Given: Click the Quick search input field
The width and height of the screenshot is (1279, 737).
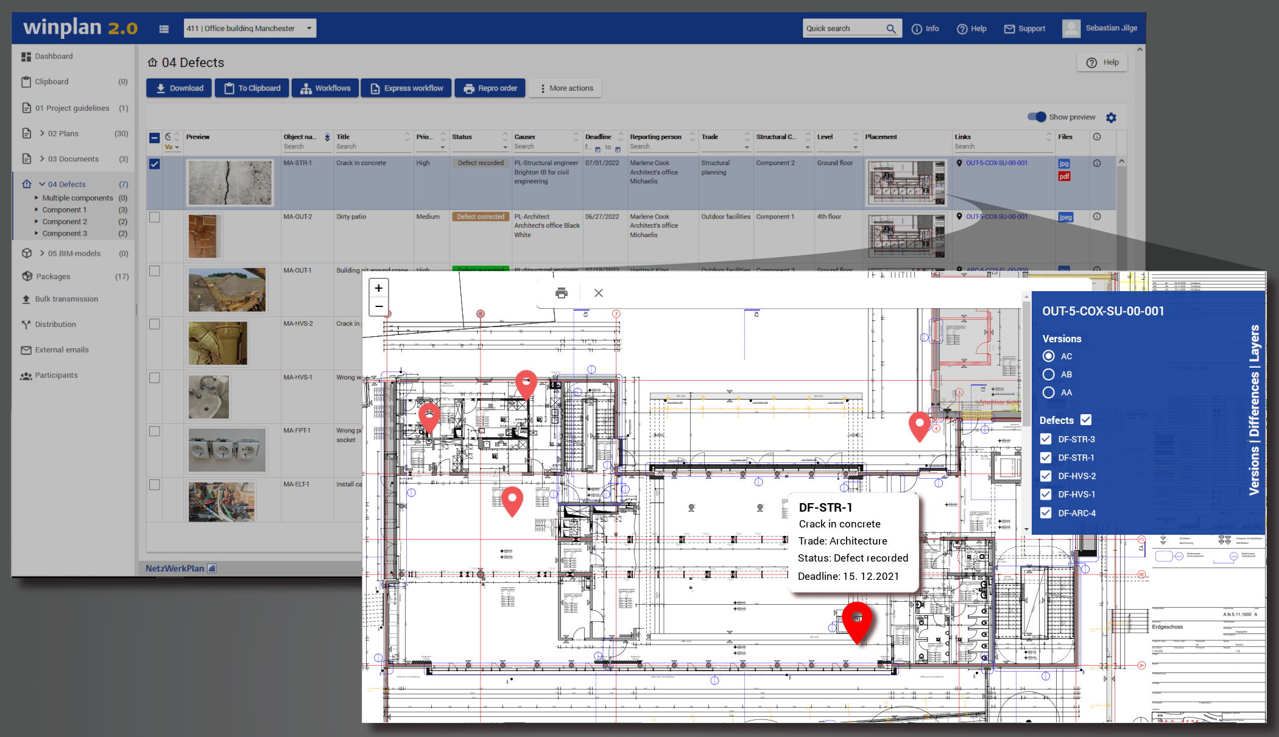Looking at the screenshot, I should tap(844, 29).
